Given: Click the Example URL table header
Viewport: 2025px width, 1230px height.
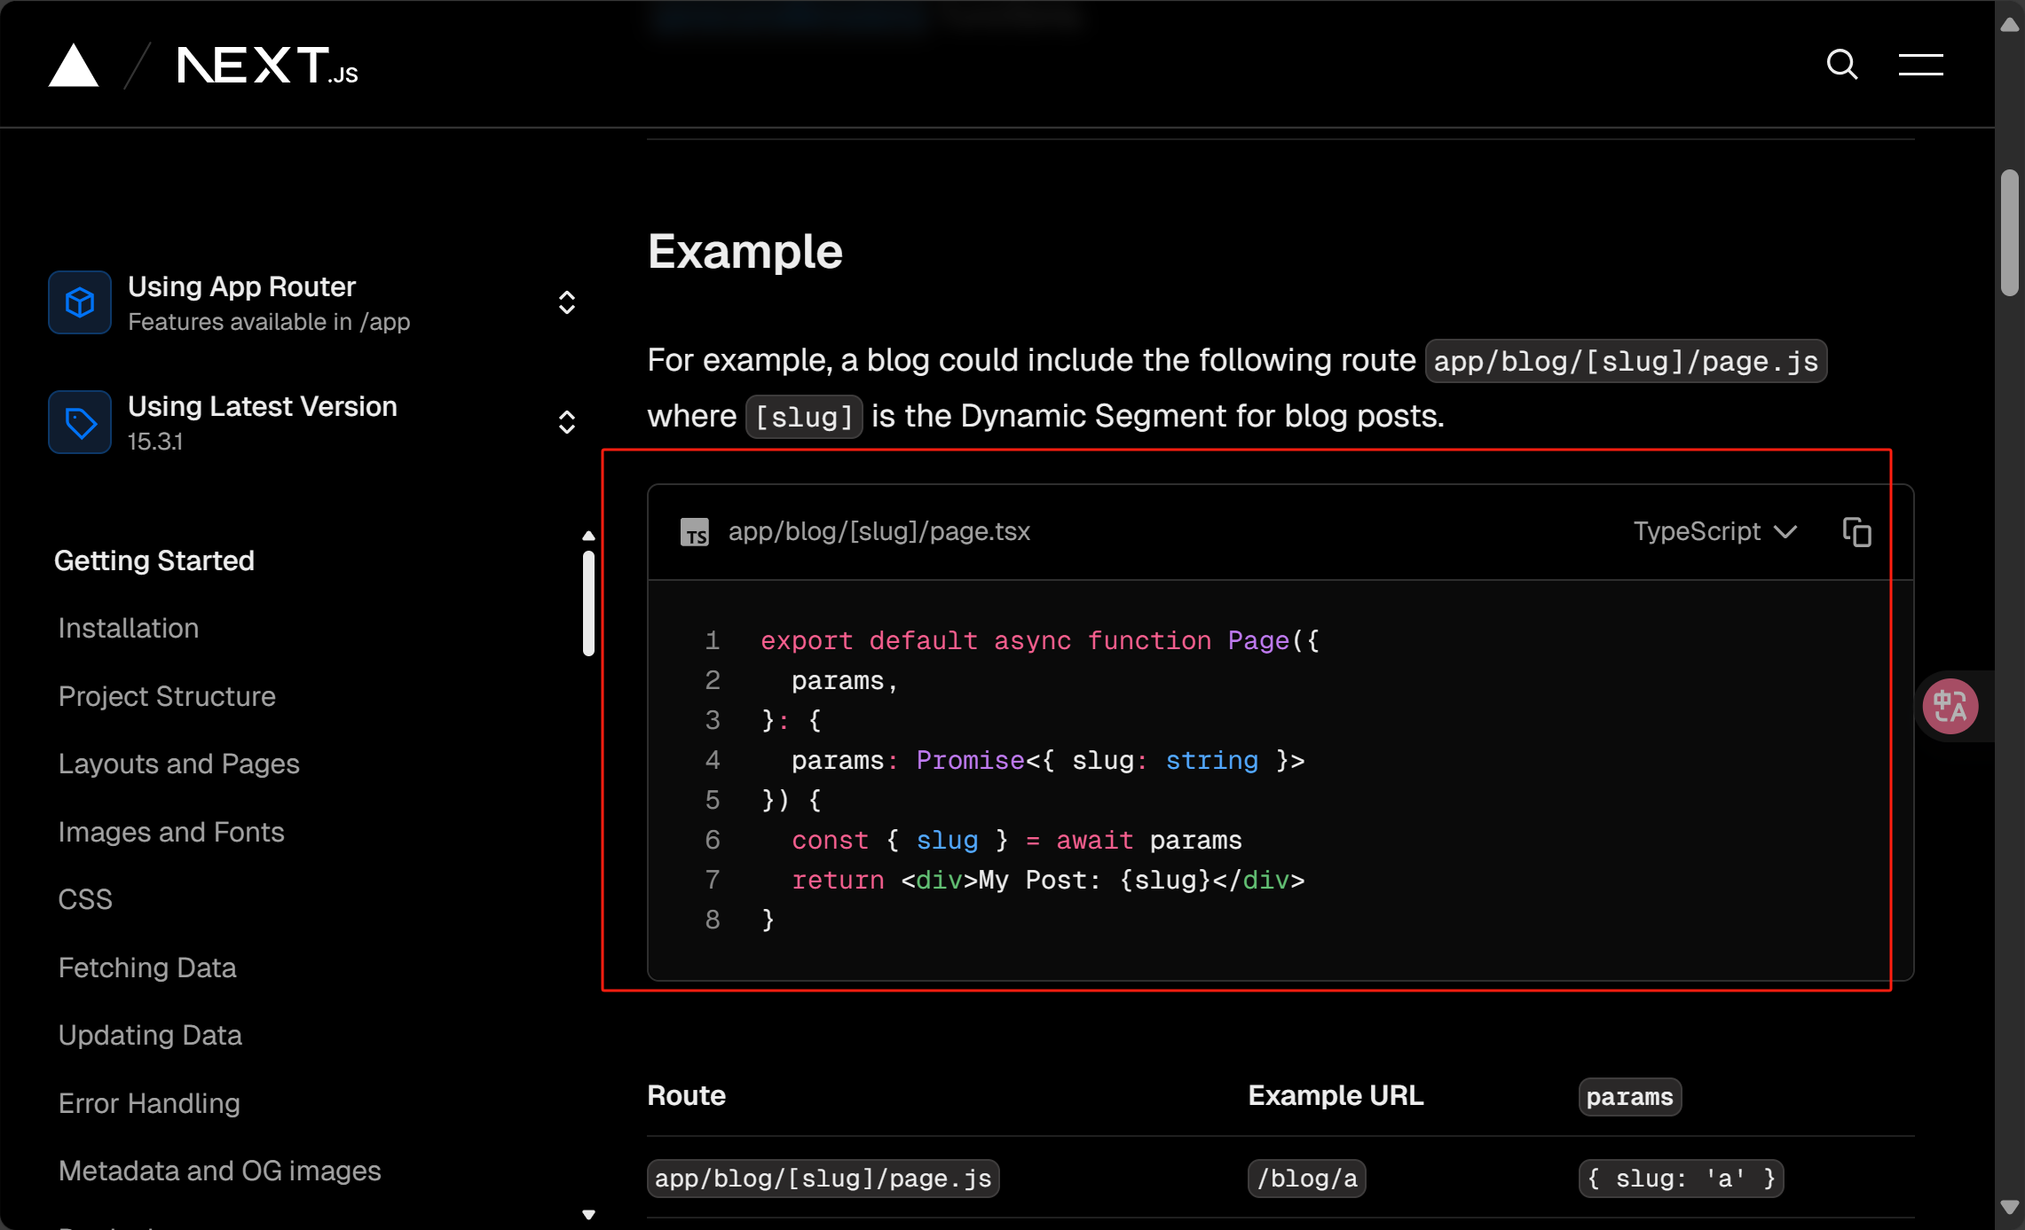Looking at the screenshot, I should coord(1336,1096).
